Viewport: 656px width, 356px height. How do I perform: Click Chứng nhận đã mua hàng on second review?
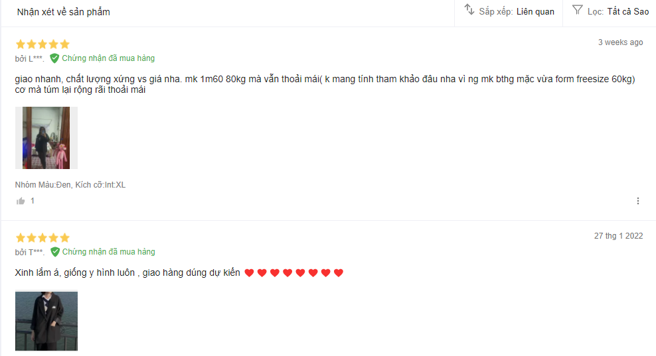pos(109,251)
